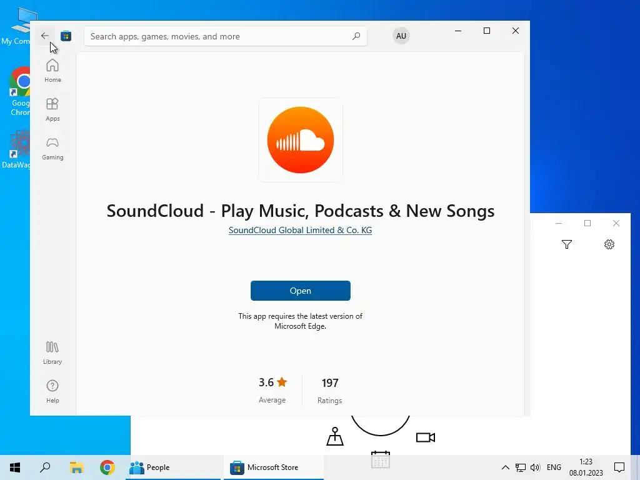Viewport: 640px width, 480px height.
Task: Open Library in the Store sidebar
Action: click(52, 352)
